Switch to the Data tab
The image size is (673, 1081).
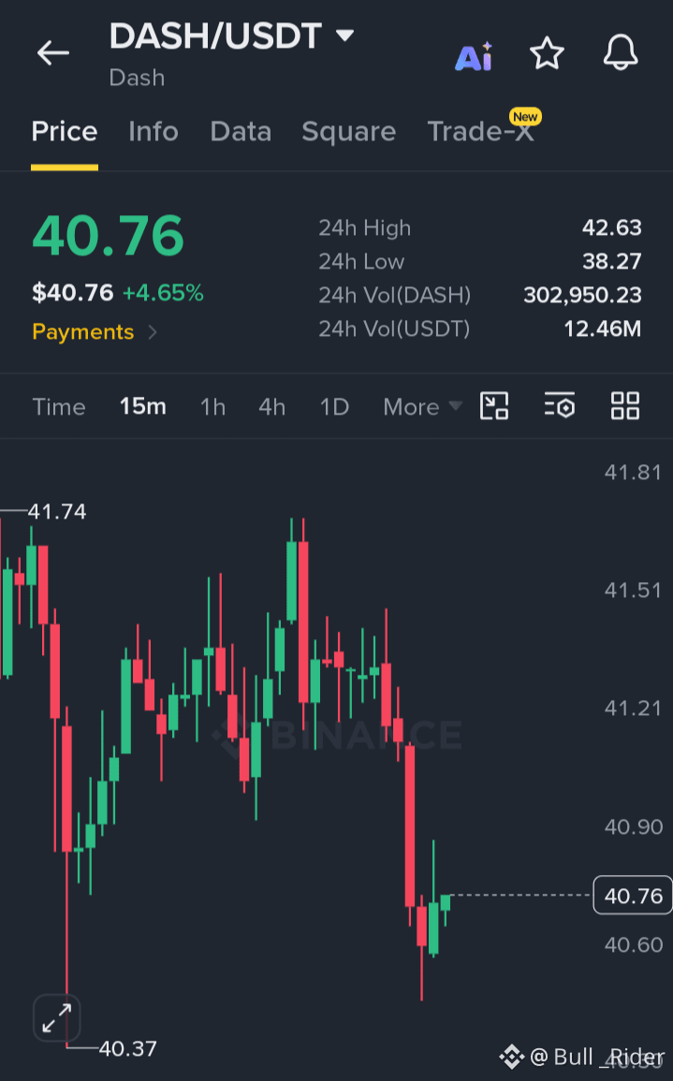pos(241,132)
